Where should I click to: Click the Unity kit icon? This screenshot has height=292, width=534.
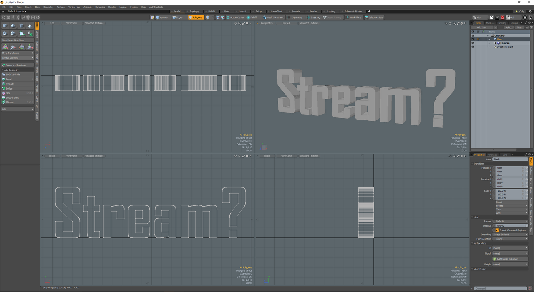[x=525, y=17]
